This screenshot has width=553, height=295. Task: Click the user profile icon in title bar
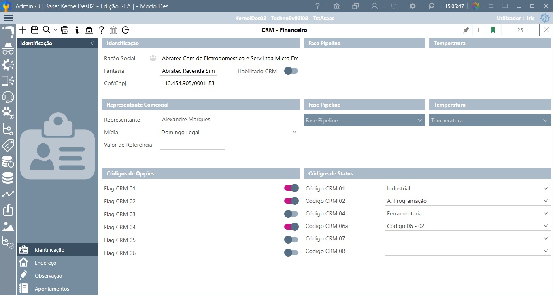pyautogui.click(x=374, y=6)
